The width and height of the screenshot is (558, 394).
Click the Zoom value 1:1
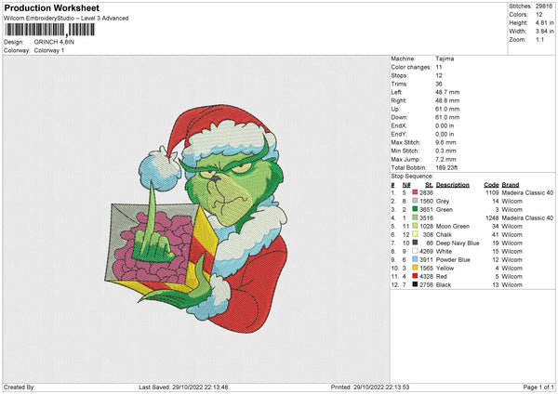[539, 39]
